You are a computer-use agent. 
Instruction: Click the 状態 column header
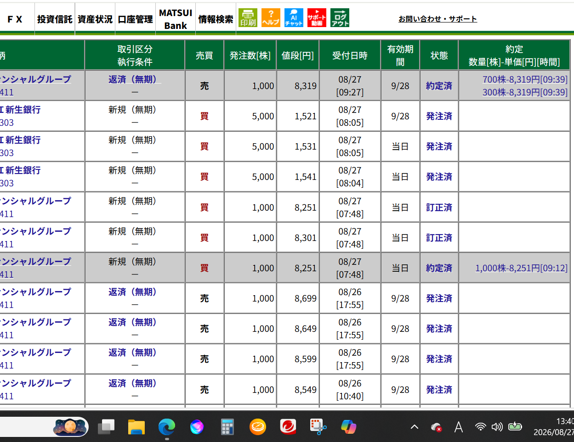(439, 56)
